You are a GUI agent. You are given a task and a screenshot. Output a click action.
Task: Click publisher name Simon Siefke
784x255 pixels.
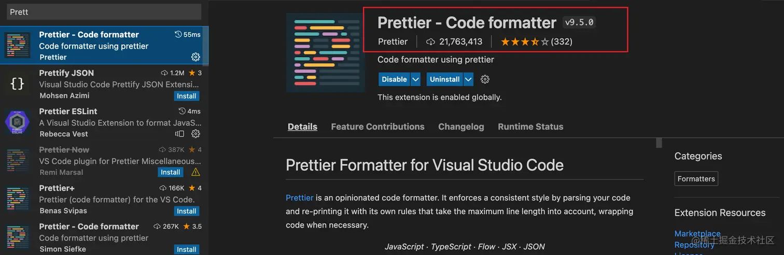tap(63, 249)
